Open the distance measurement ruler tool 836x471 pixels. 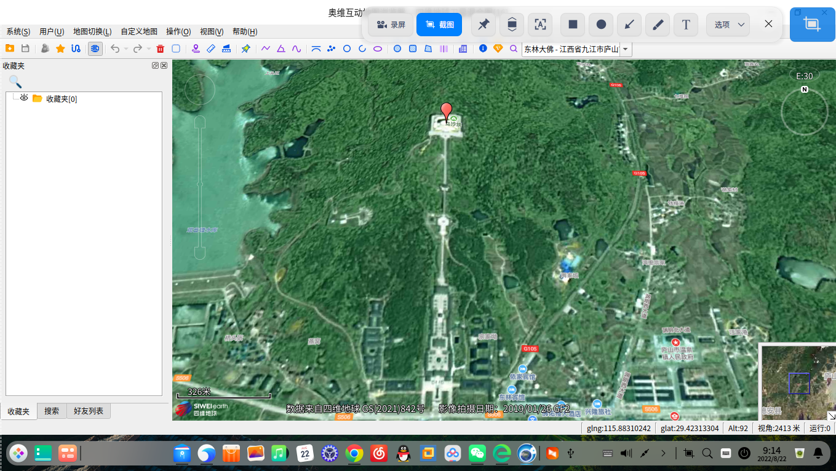coord(210,48)
